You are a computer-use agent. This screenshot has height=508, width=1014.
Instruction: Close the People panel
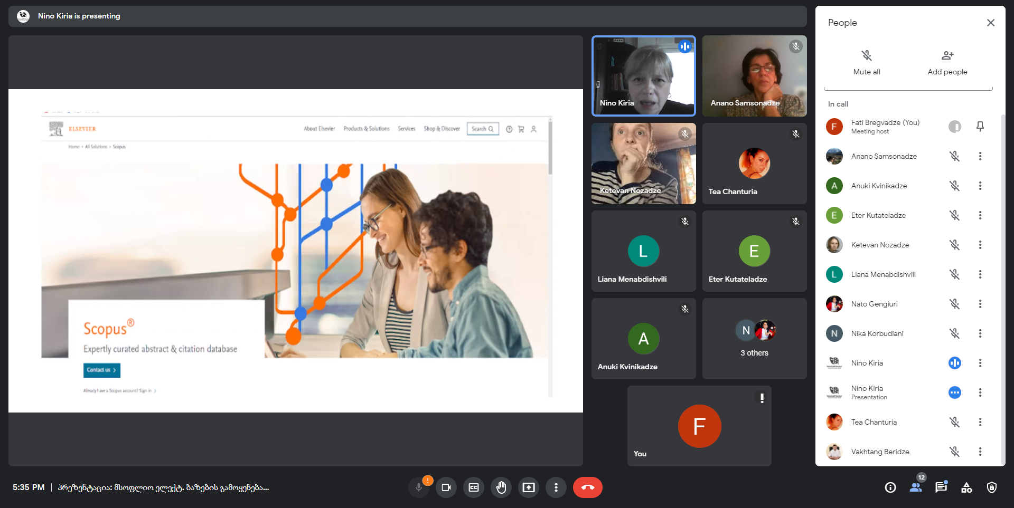[991, 23]
